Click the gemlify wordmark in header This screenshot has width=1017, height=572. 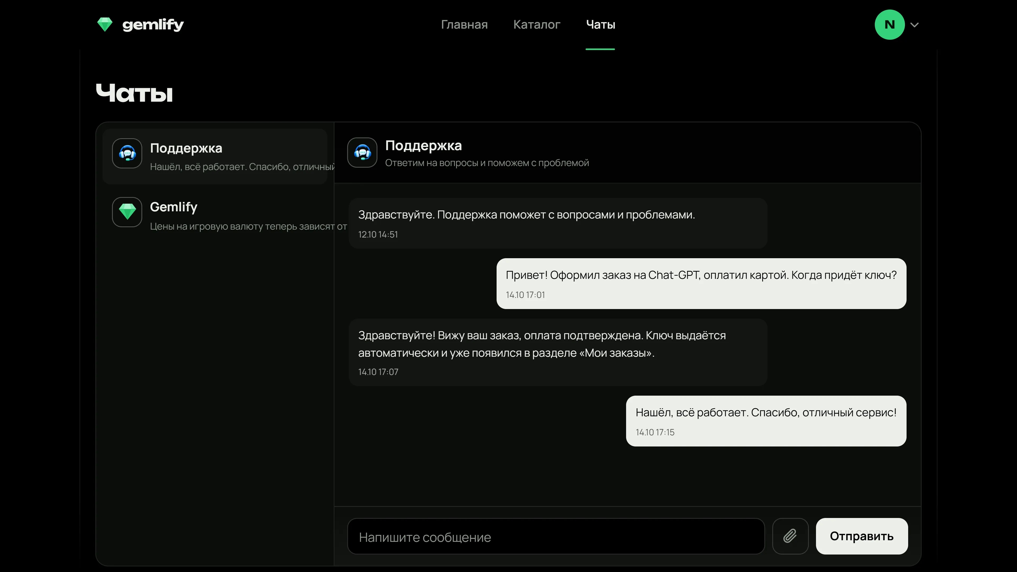[x=153, y=25]
